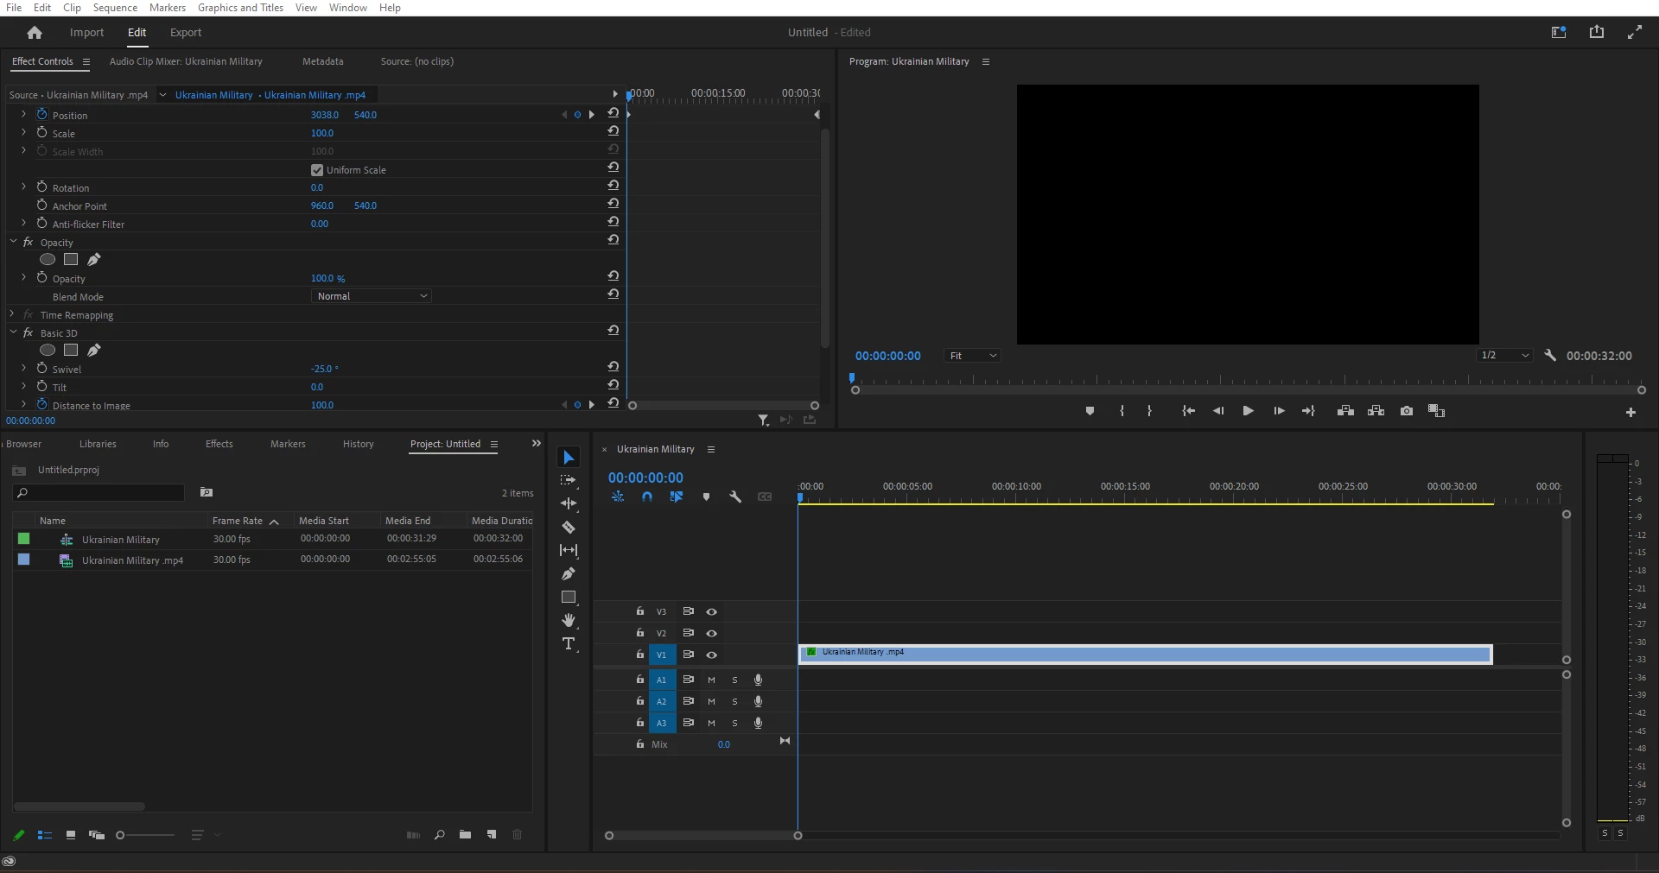Expand the Position property

click(x=24, y=114)
